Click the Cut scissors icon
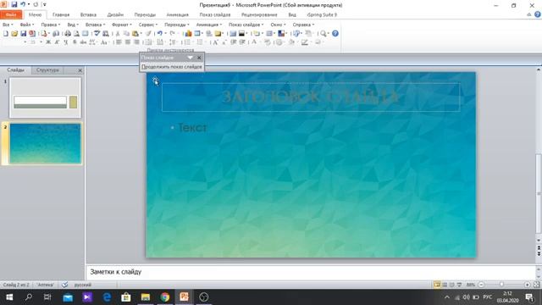 point(118,34)
